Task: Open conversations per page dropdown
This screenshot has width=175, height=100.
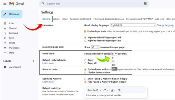Action: [x=95, y=47]
